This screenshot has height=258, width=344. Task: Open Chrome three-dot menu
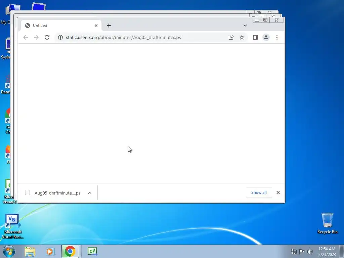coord(277,37)
